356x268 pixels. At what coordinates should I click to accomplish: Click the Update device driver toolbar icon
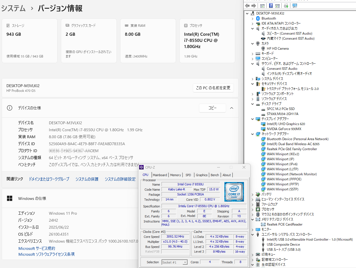pyautogui.click(x=286, y=6)
